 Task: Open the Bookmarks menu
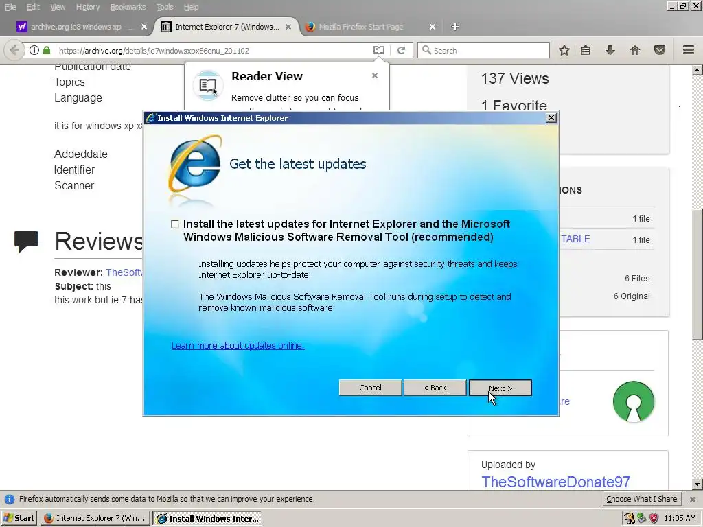pyautogui.click(x=128, y=7)
